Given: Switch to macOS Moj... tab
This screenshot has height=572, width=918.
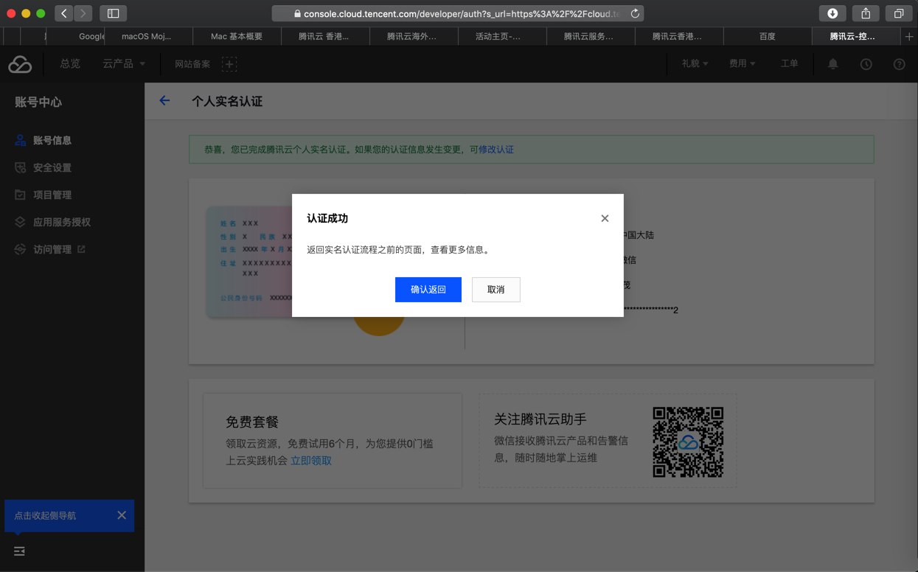Looking at the screenshot, I should click(148, 36).
